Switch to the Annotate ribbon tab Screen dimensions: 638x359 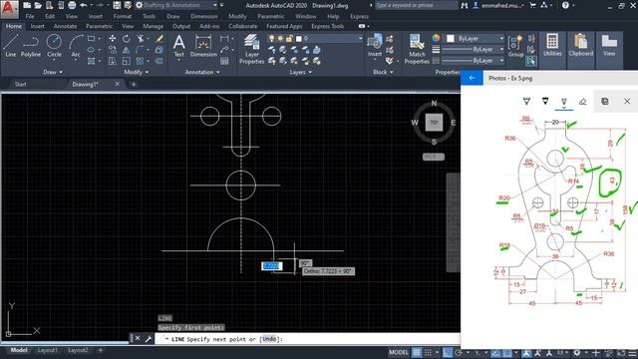[x=65, y=26]
